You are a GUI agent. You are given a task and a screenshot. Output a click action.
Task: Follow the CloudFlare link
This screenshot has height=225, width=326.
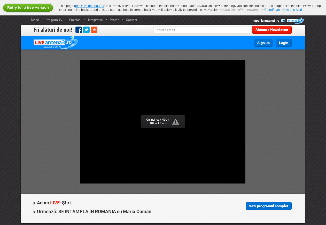[272, 10]
